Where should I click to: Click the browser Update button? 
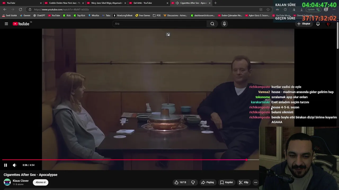pos(314,9)
